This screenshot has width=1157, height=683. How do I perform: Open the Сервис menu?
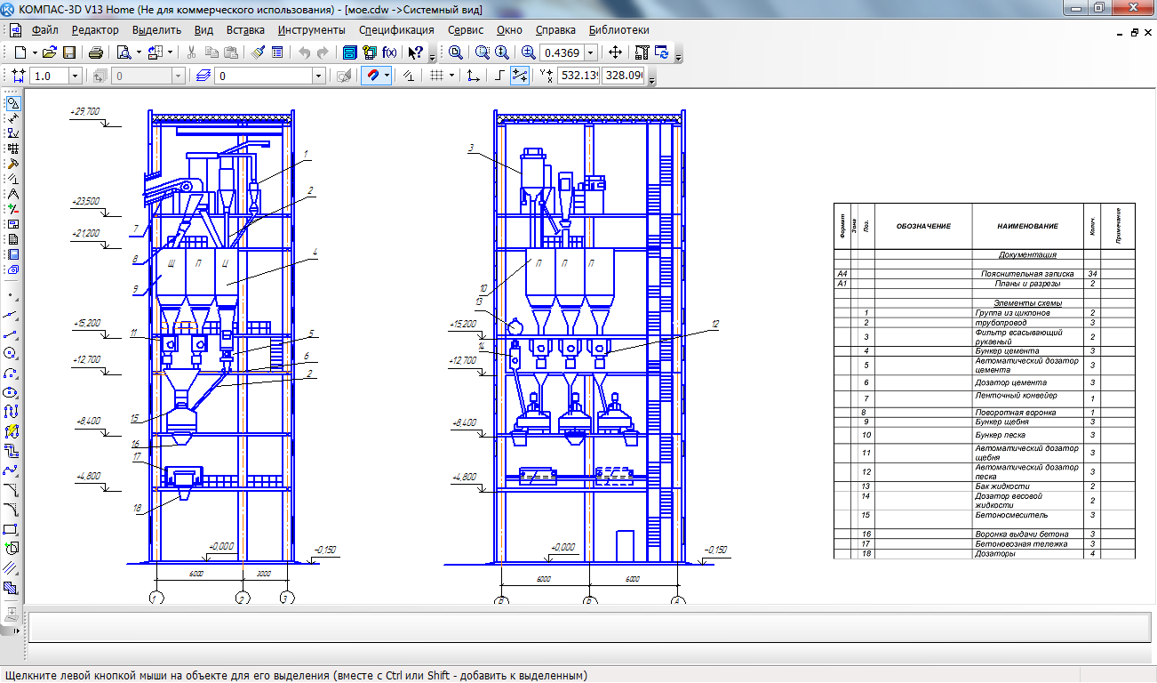tap(466, 29)
